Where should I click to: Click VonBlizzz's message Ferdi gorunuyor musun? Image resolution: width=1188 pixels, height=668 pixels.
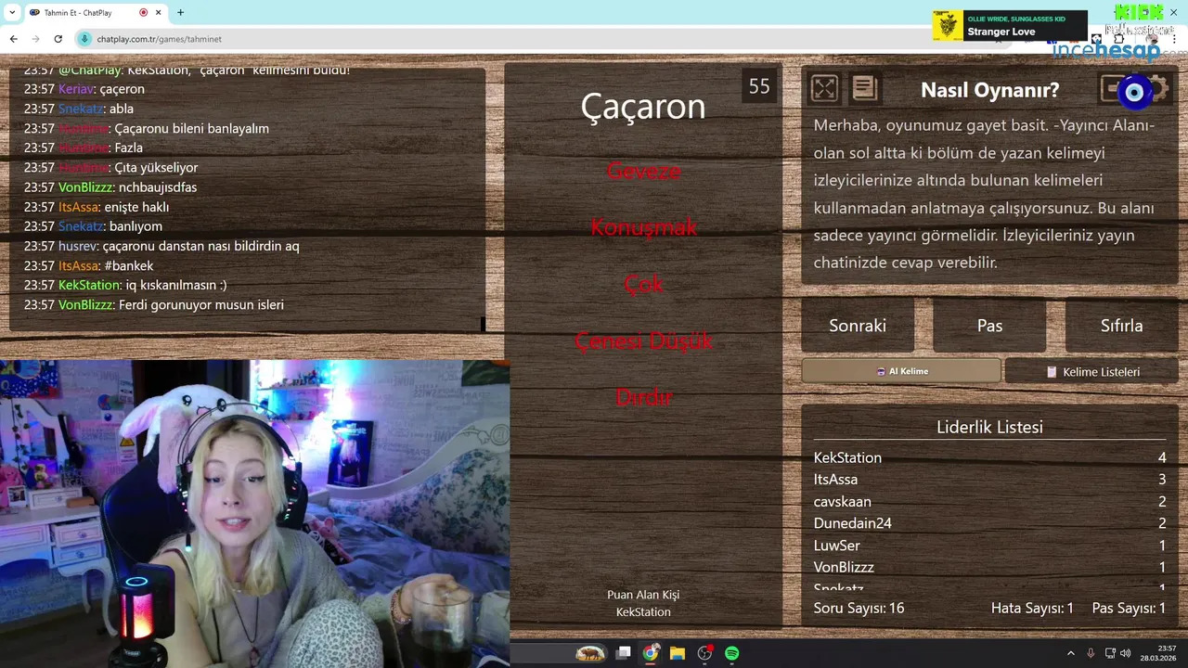coord(201,304)
